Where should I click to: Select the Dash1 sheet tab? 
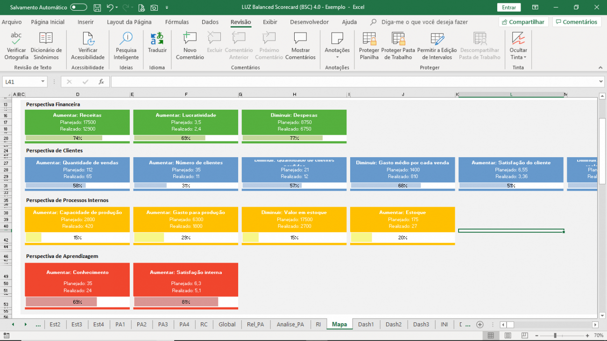tap(366, 324)
